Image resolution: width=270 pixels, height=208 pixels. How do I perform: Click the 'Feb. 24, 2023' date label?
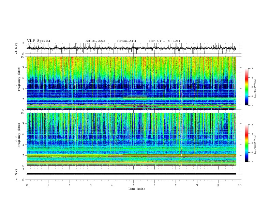point(95,41)
